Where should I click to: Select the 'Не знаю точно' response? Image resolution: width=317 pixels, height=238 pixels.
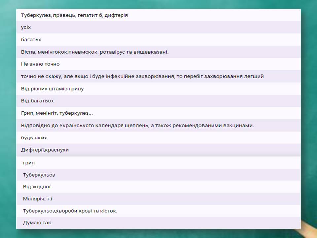click(158, 64)
